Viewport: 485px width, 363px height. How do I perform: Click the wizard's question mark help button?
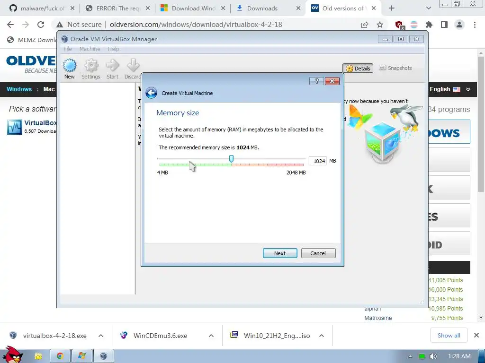pos(316,81)
